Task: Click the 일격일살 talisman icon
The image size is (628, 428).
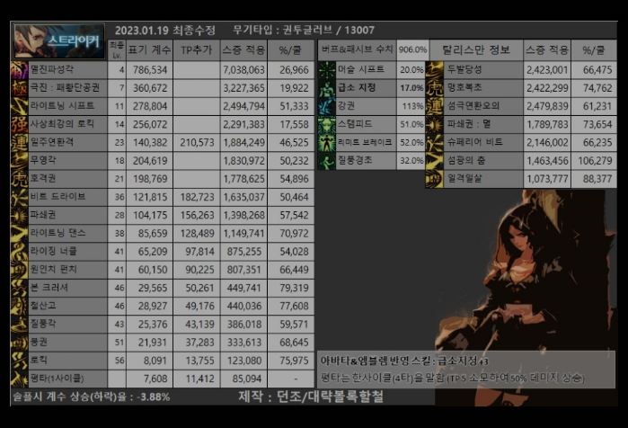Action: click(435, 178)
